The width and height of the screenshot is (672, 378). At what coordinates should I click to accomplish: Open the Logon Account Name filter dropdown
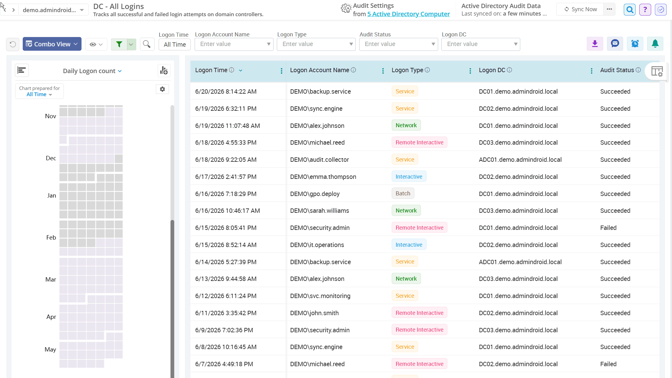pos(234,44)
